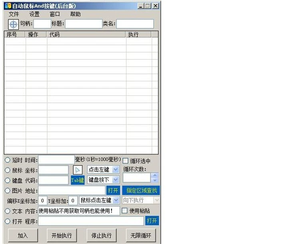The width and height of the screenshot is (300, 244).
Task: Click the 执行 column header
Action: click(x=138, y=34)
